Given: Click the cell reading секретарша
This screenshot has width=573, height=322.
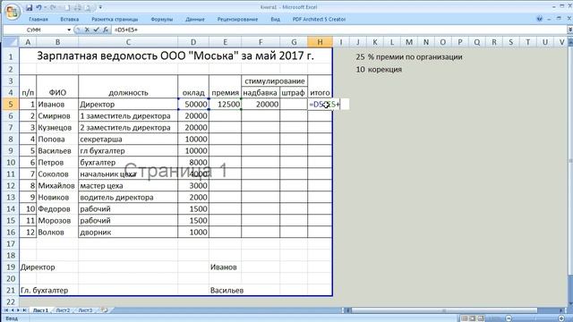Looking at the screenshot, I should (128, 140).
